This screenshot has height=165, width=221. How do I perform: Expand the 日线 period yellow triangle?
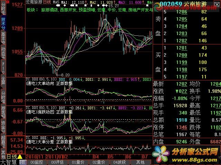[x=20, y=157]
